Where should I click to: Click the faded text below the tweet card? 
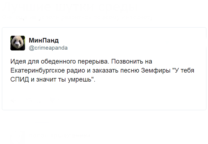[60, 136]
